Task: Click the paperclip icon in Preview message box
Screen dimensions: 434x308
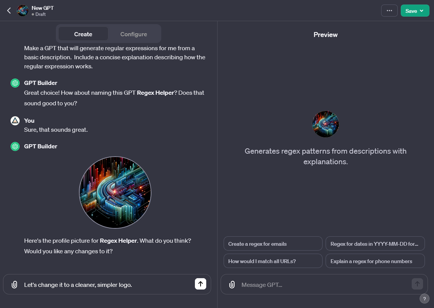Action: pos(232,285)
